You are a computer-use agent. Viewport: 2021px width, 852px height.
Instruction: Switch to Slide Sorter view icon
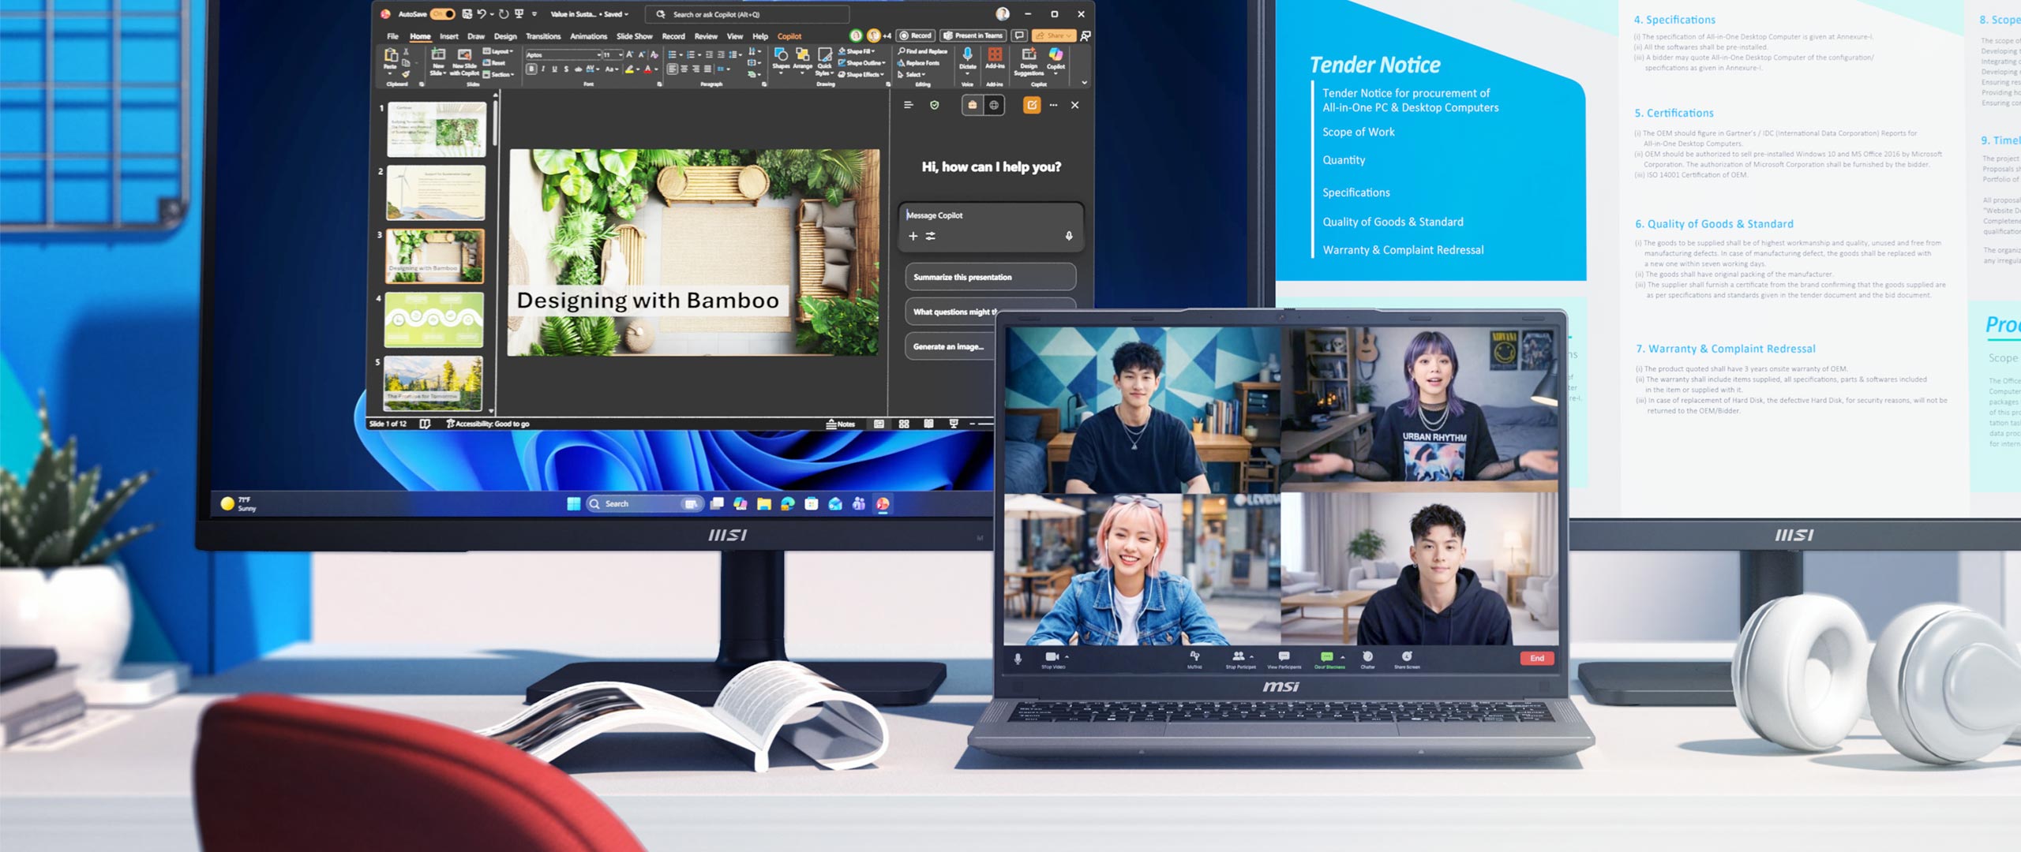[904, 424]
